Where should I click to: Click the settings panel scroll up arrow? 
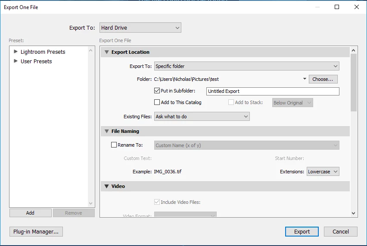coord(353,50)
